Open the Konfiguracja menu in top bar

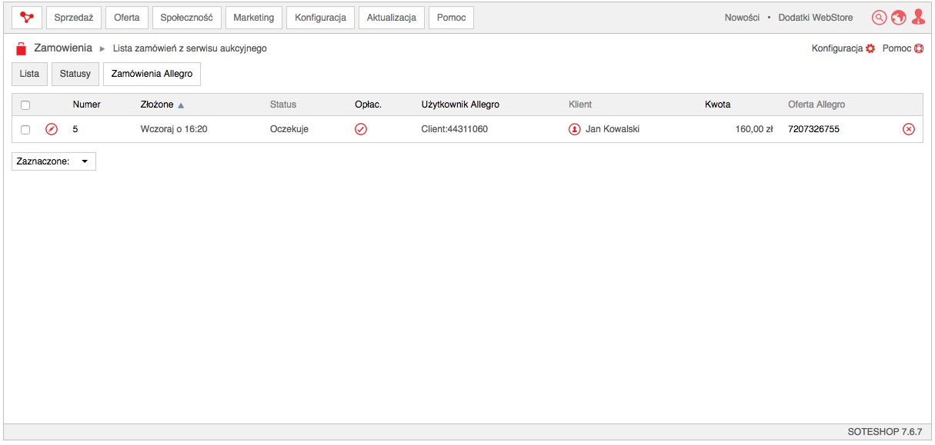(321, 18)
